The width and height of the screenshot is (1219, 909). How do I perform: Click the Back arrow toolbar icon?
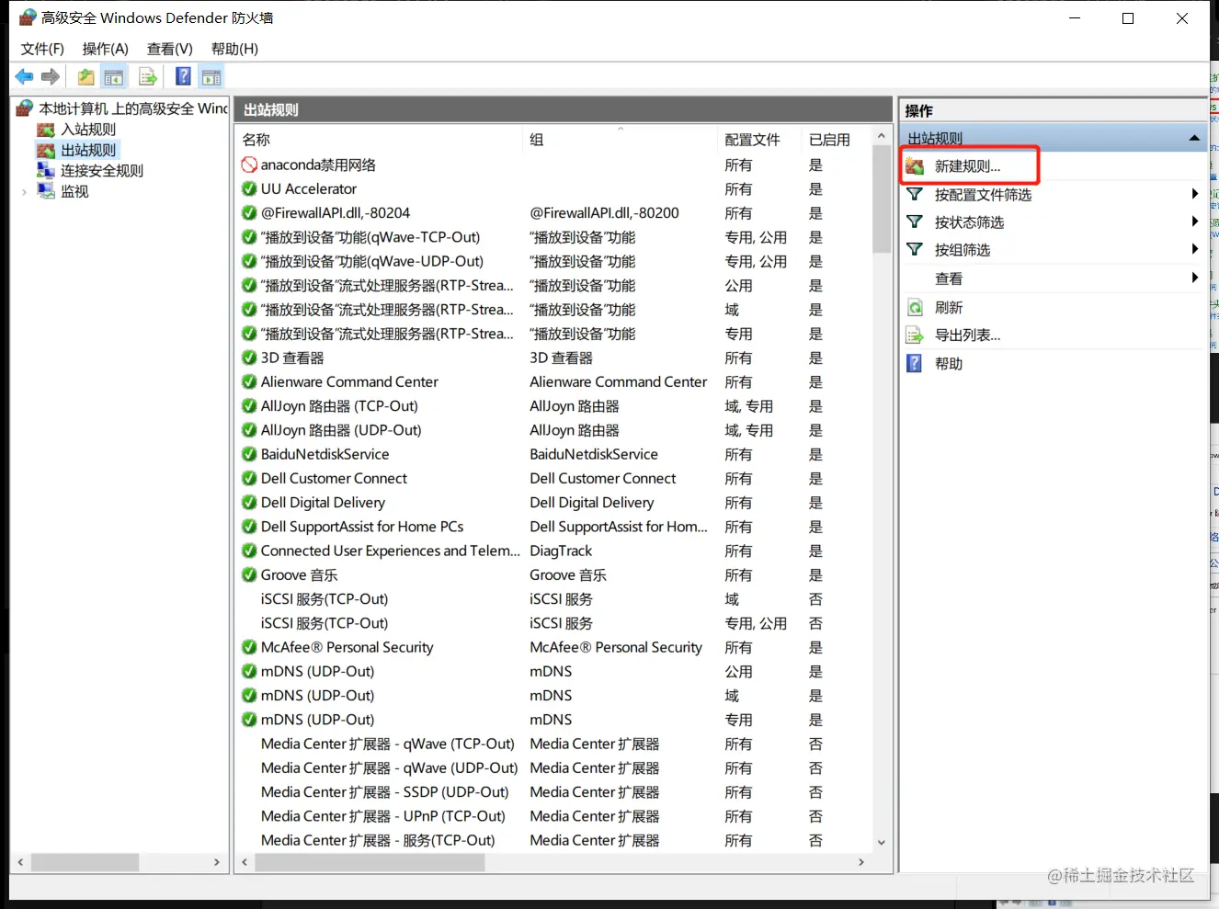(24, 77)
